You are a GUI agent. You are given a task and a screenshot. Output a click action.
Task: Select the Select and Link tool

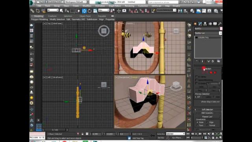pos(32,11)
